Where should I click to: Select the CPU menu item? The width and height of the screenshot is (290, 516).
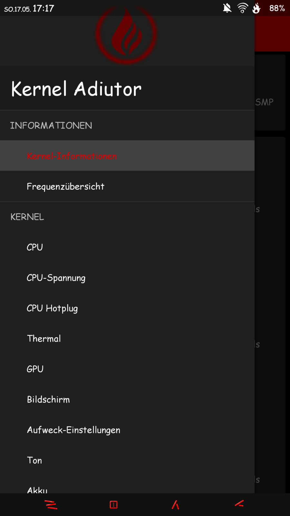35,247
